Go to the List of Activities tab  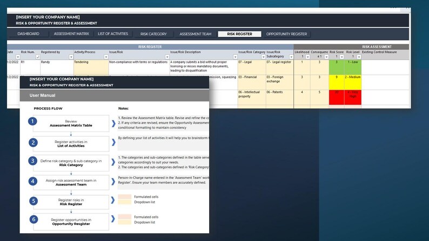tap(113, 34)
